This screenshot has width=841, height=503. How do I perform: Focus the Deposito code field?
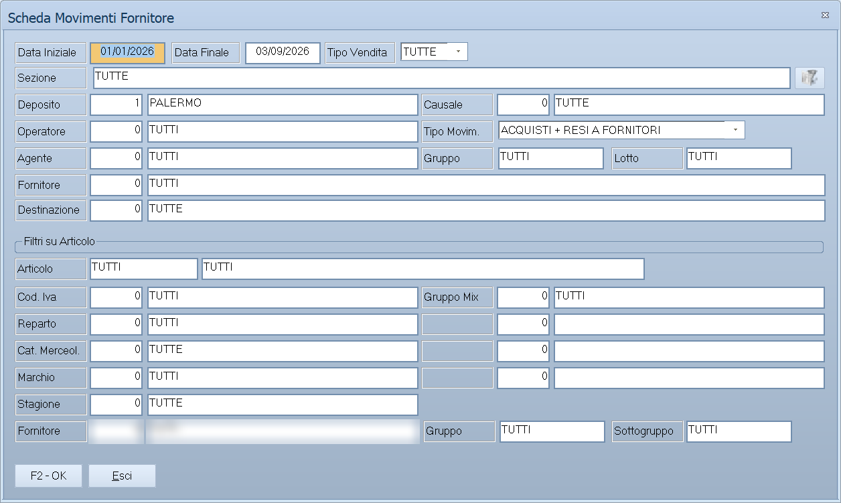coord(117,104)
